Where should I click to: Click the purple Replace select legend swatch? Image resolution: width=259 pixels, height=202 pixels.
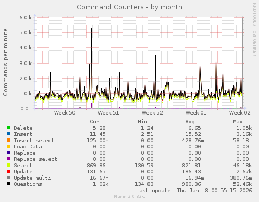9,159
